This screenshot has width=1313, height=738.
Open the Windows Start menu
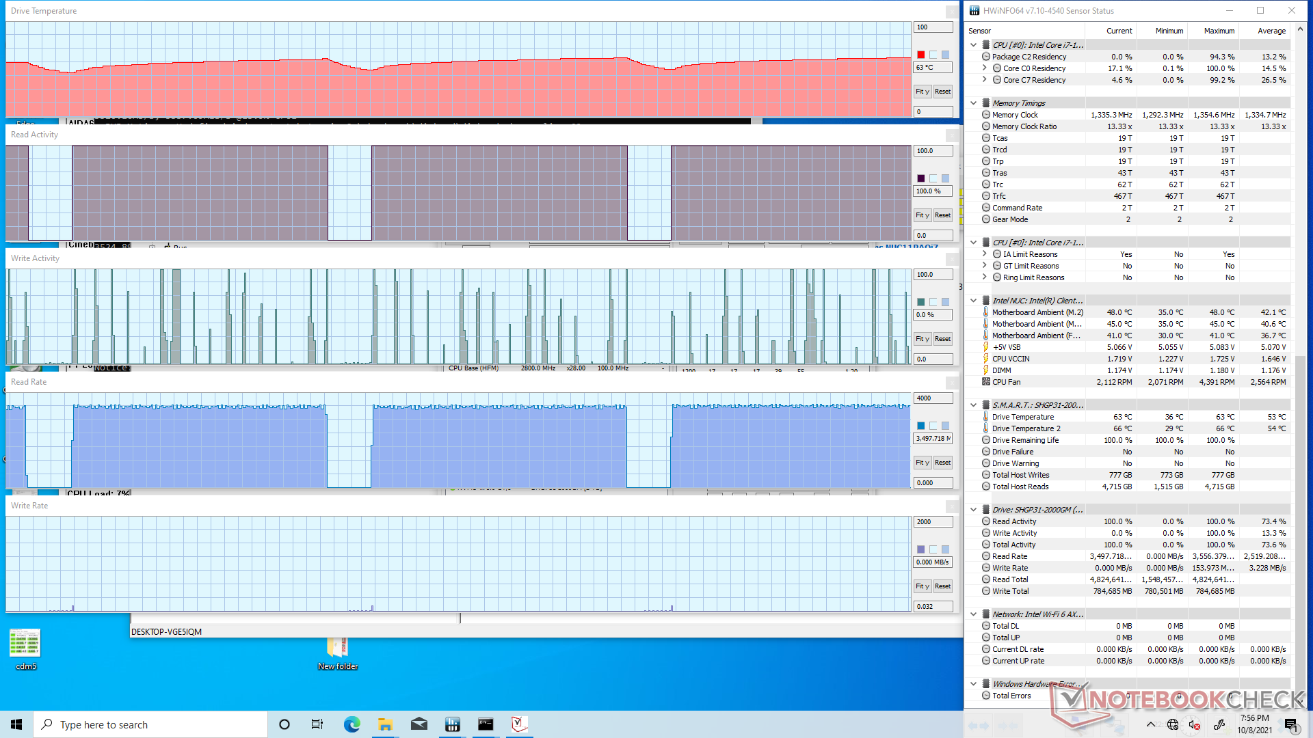[x=16, y=724]
